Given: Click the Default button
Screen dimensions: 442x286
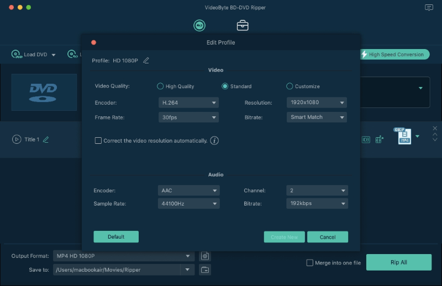Looking at the screenshot, I should pos(116,237).
